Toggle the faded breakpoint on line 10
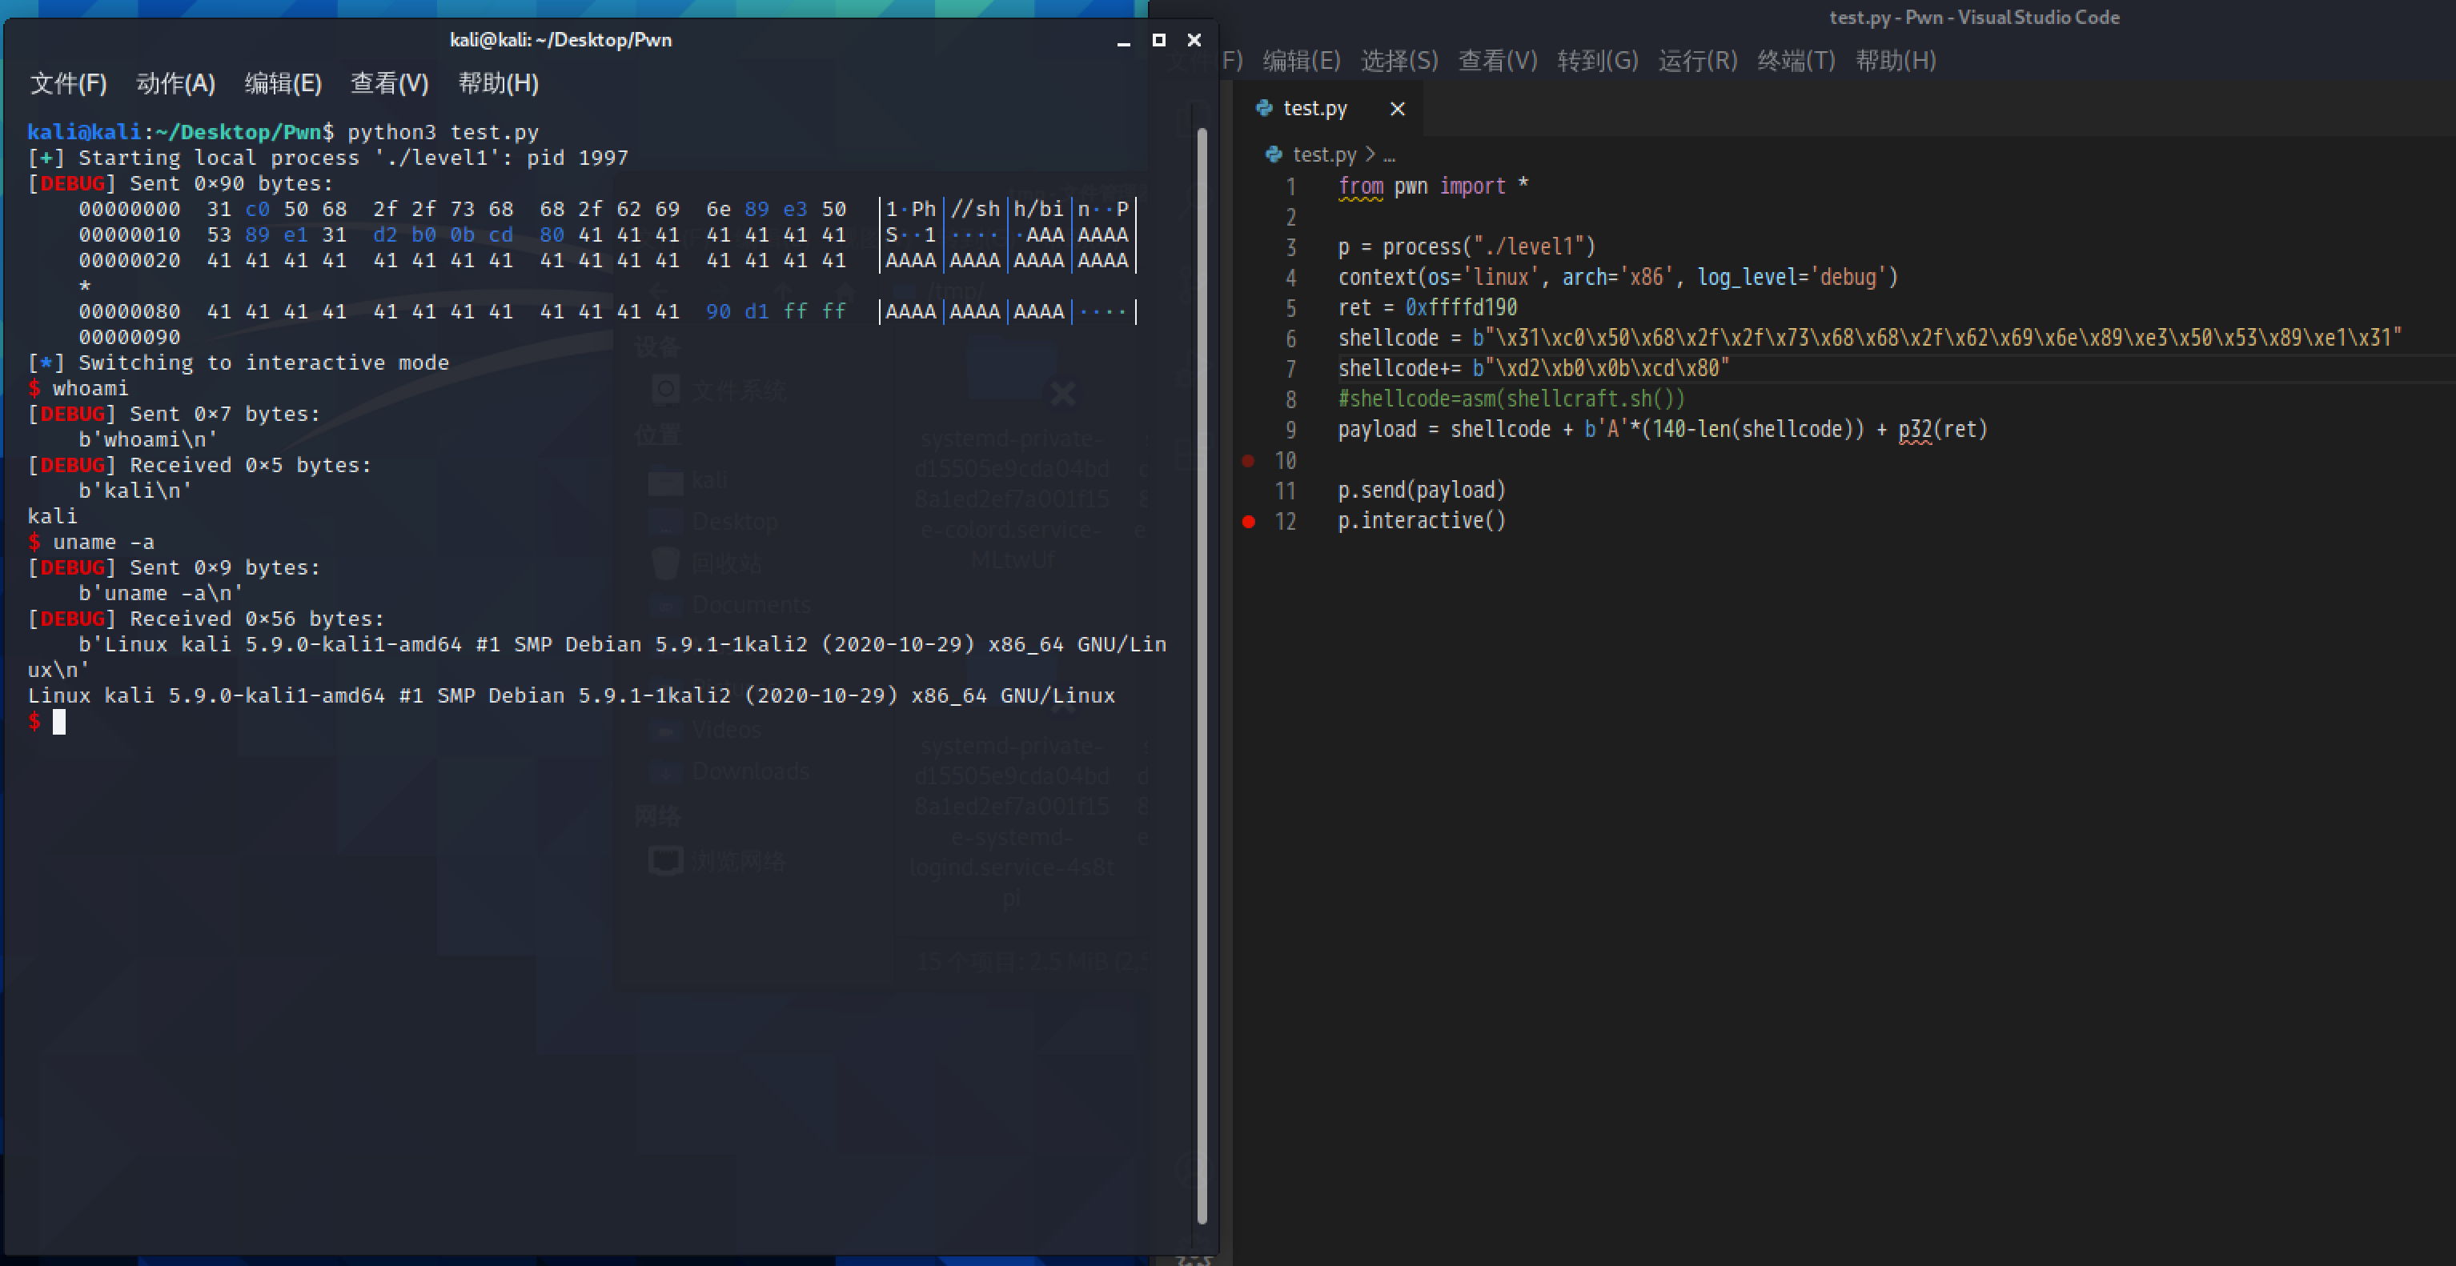Screen dimensions: 2456x1266 click(1248, 460)
